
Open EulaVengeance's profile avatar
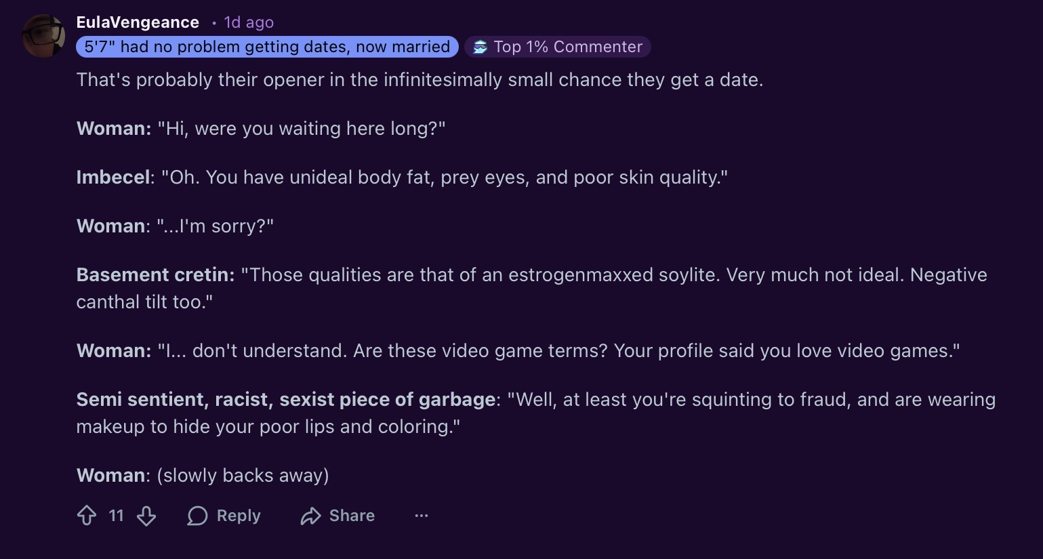pos(43,35)
